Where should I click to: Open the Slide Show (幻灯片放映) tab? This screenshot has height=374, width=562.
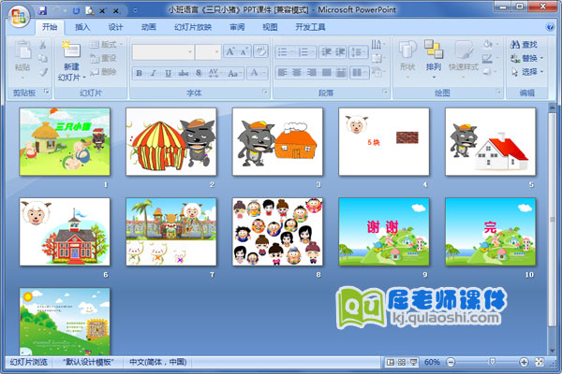click(x=193, y=28)
